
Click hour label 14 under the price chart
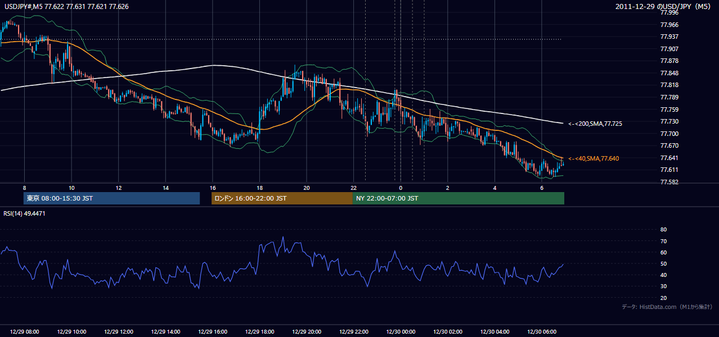click(x=165, y=187)
